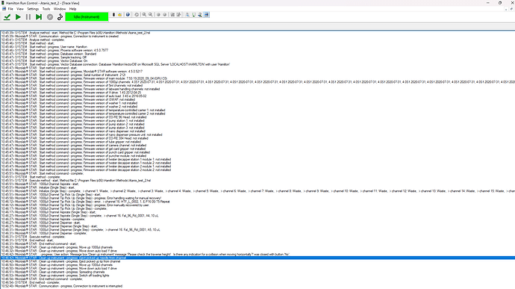Click the right magnifier zoom icon
The image size is (515, 289).
tap(151, 14)
